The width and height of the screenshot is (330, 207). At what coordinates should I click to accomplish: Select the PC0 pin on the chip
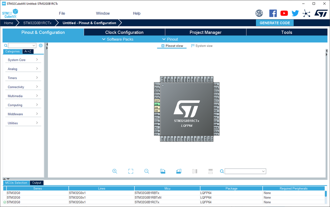coord(157,124)
